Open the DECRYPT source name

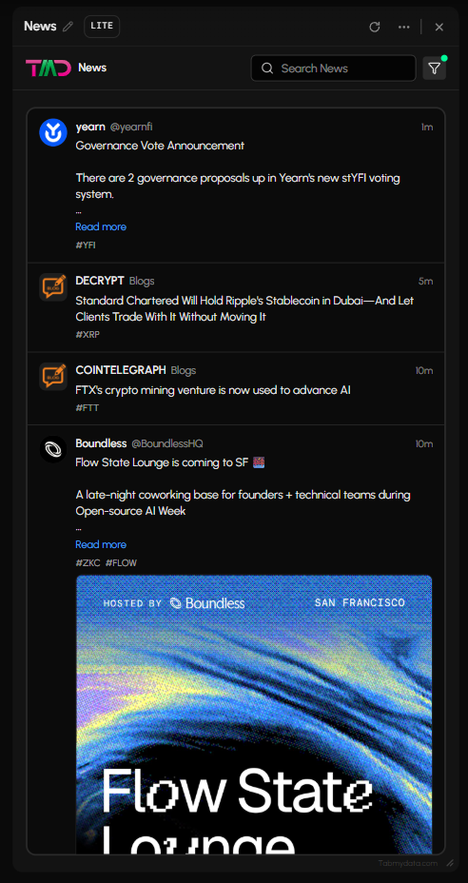coord(100,281)
